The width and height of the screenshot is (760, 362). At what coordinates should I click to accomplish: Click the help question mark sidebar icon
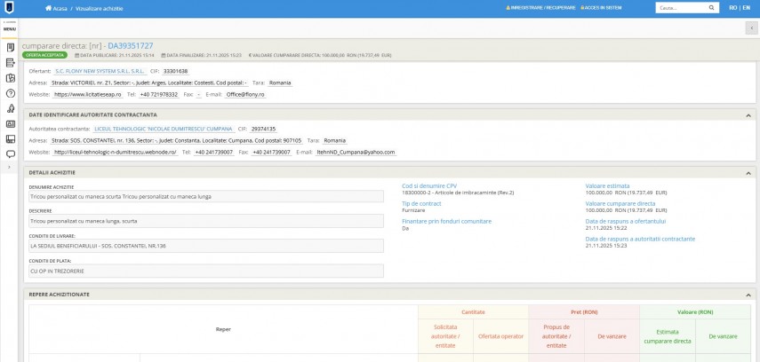[x=10, y=92]
